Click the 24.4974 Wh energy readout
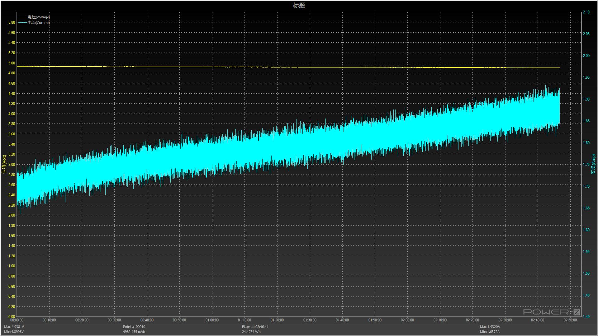 pos(251,332)
